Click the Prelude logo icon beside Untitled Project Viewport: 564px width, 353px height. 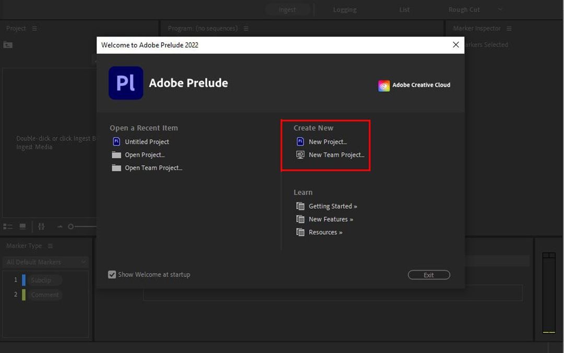[x=116, y=141]
